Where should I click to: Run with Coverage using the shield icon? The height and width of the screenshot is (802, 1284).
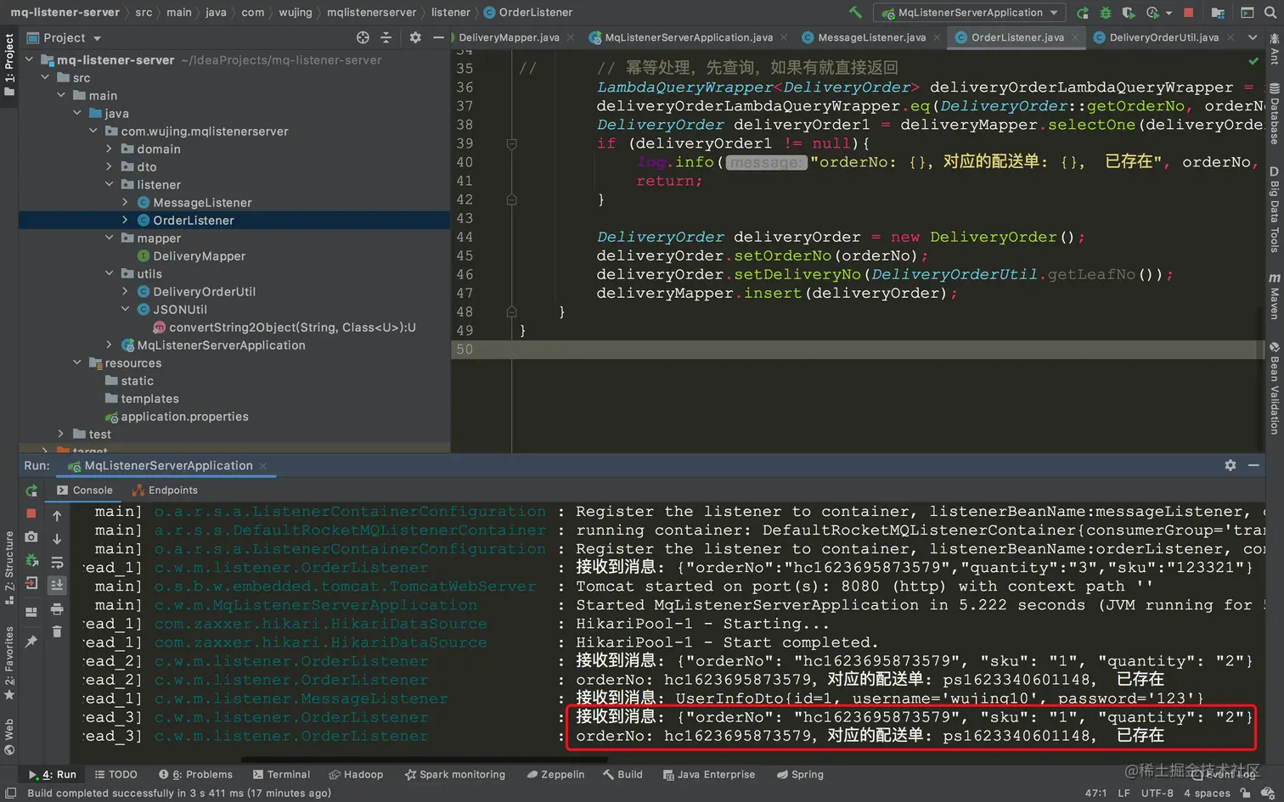click(1128, 13)
